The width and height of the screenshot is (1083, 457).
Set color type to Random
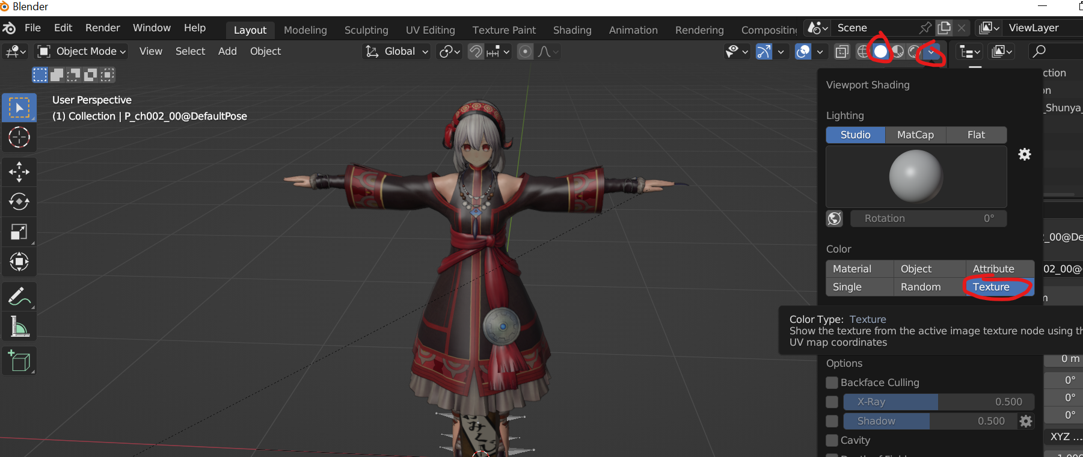930,287
